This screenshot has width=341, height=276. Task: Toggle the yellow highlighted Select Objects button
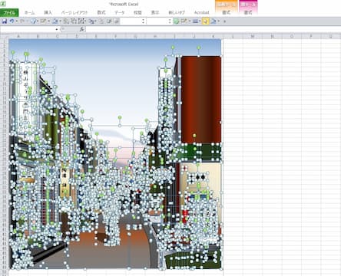point(205,21)
